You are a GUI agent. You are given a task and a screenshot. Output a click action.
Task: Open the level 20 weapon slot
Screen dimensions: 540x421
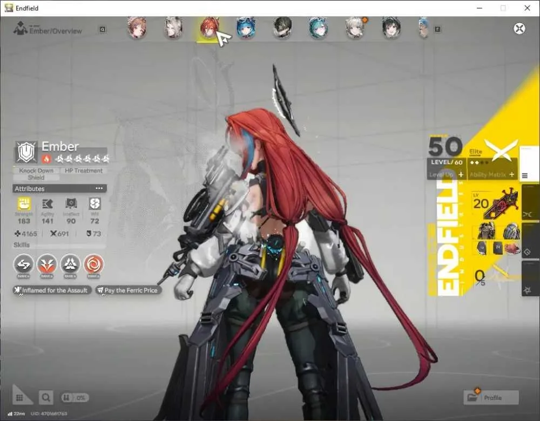(x=496, y=204)
